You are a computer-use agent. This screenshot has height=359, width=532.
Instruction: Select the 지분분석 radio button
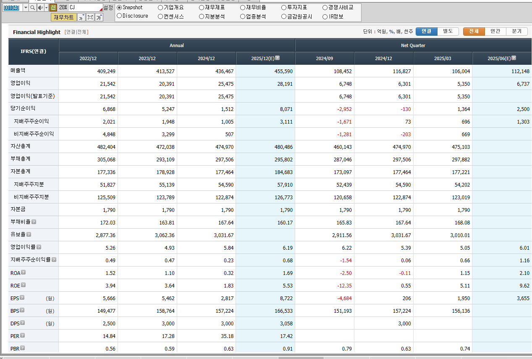pyautogui.click(x=202, y=16)
